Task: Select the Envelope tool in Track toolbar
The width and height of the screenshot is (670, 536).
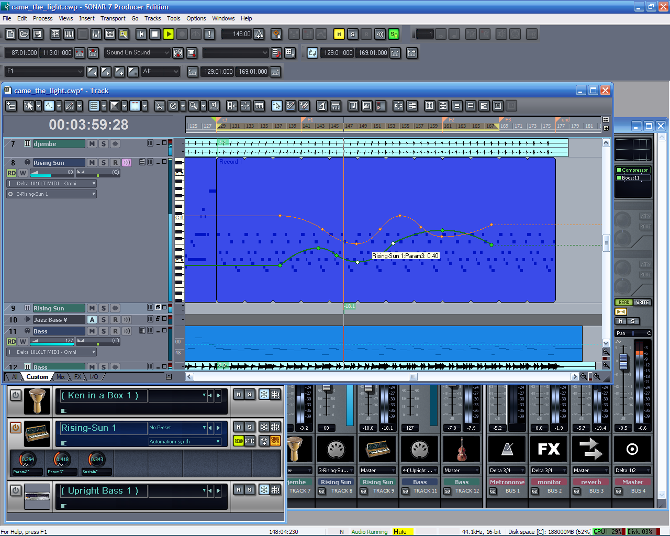Action: pos(49,106)
